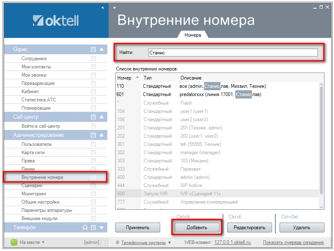The image size is (334, 251).
Task: Expand the Телефон section
Action: pyautogui.click(x=102, y=228)
